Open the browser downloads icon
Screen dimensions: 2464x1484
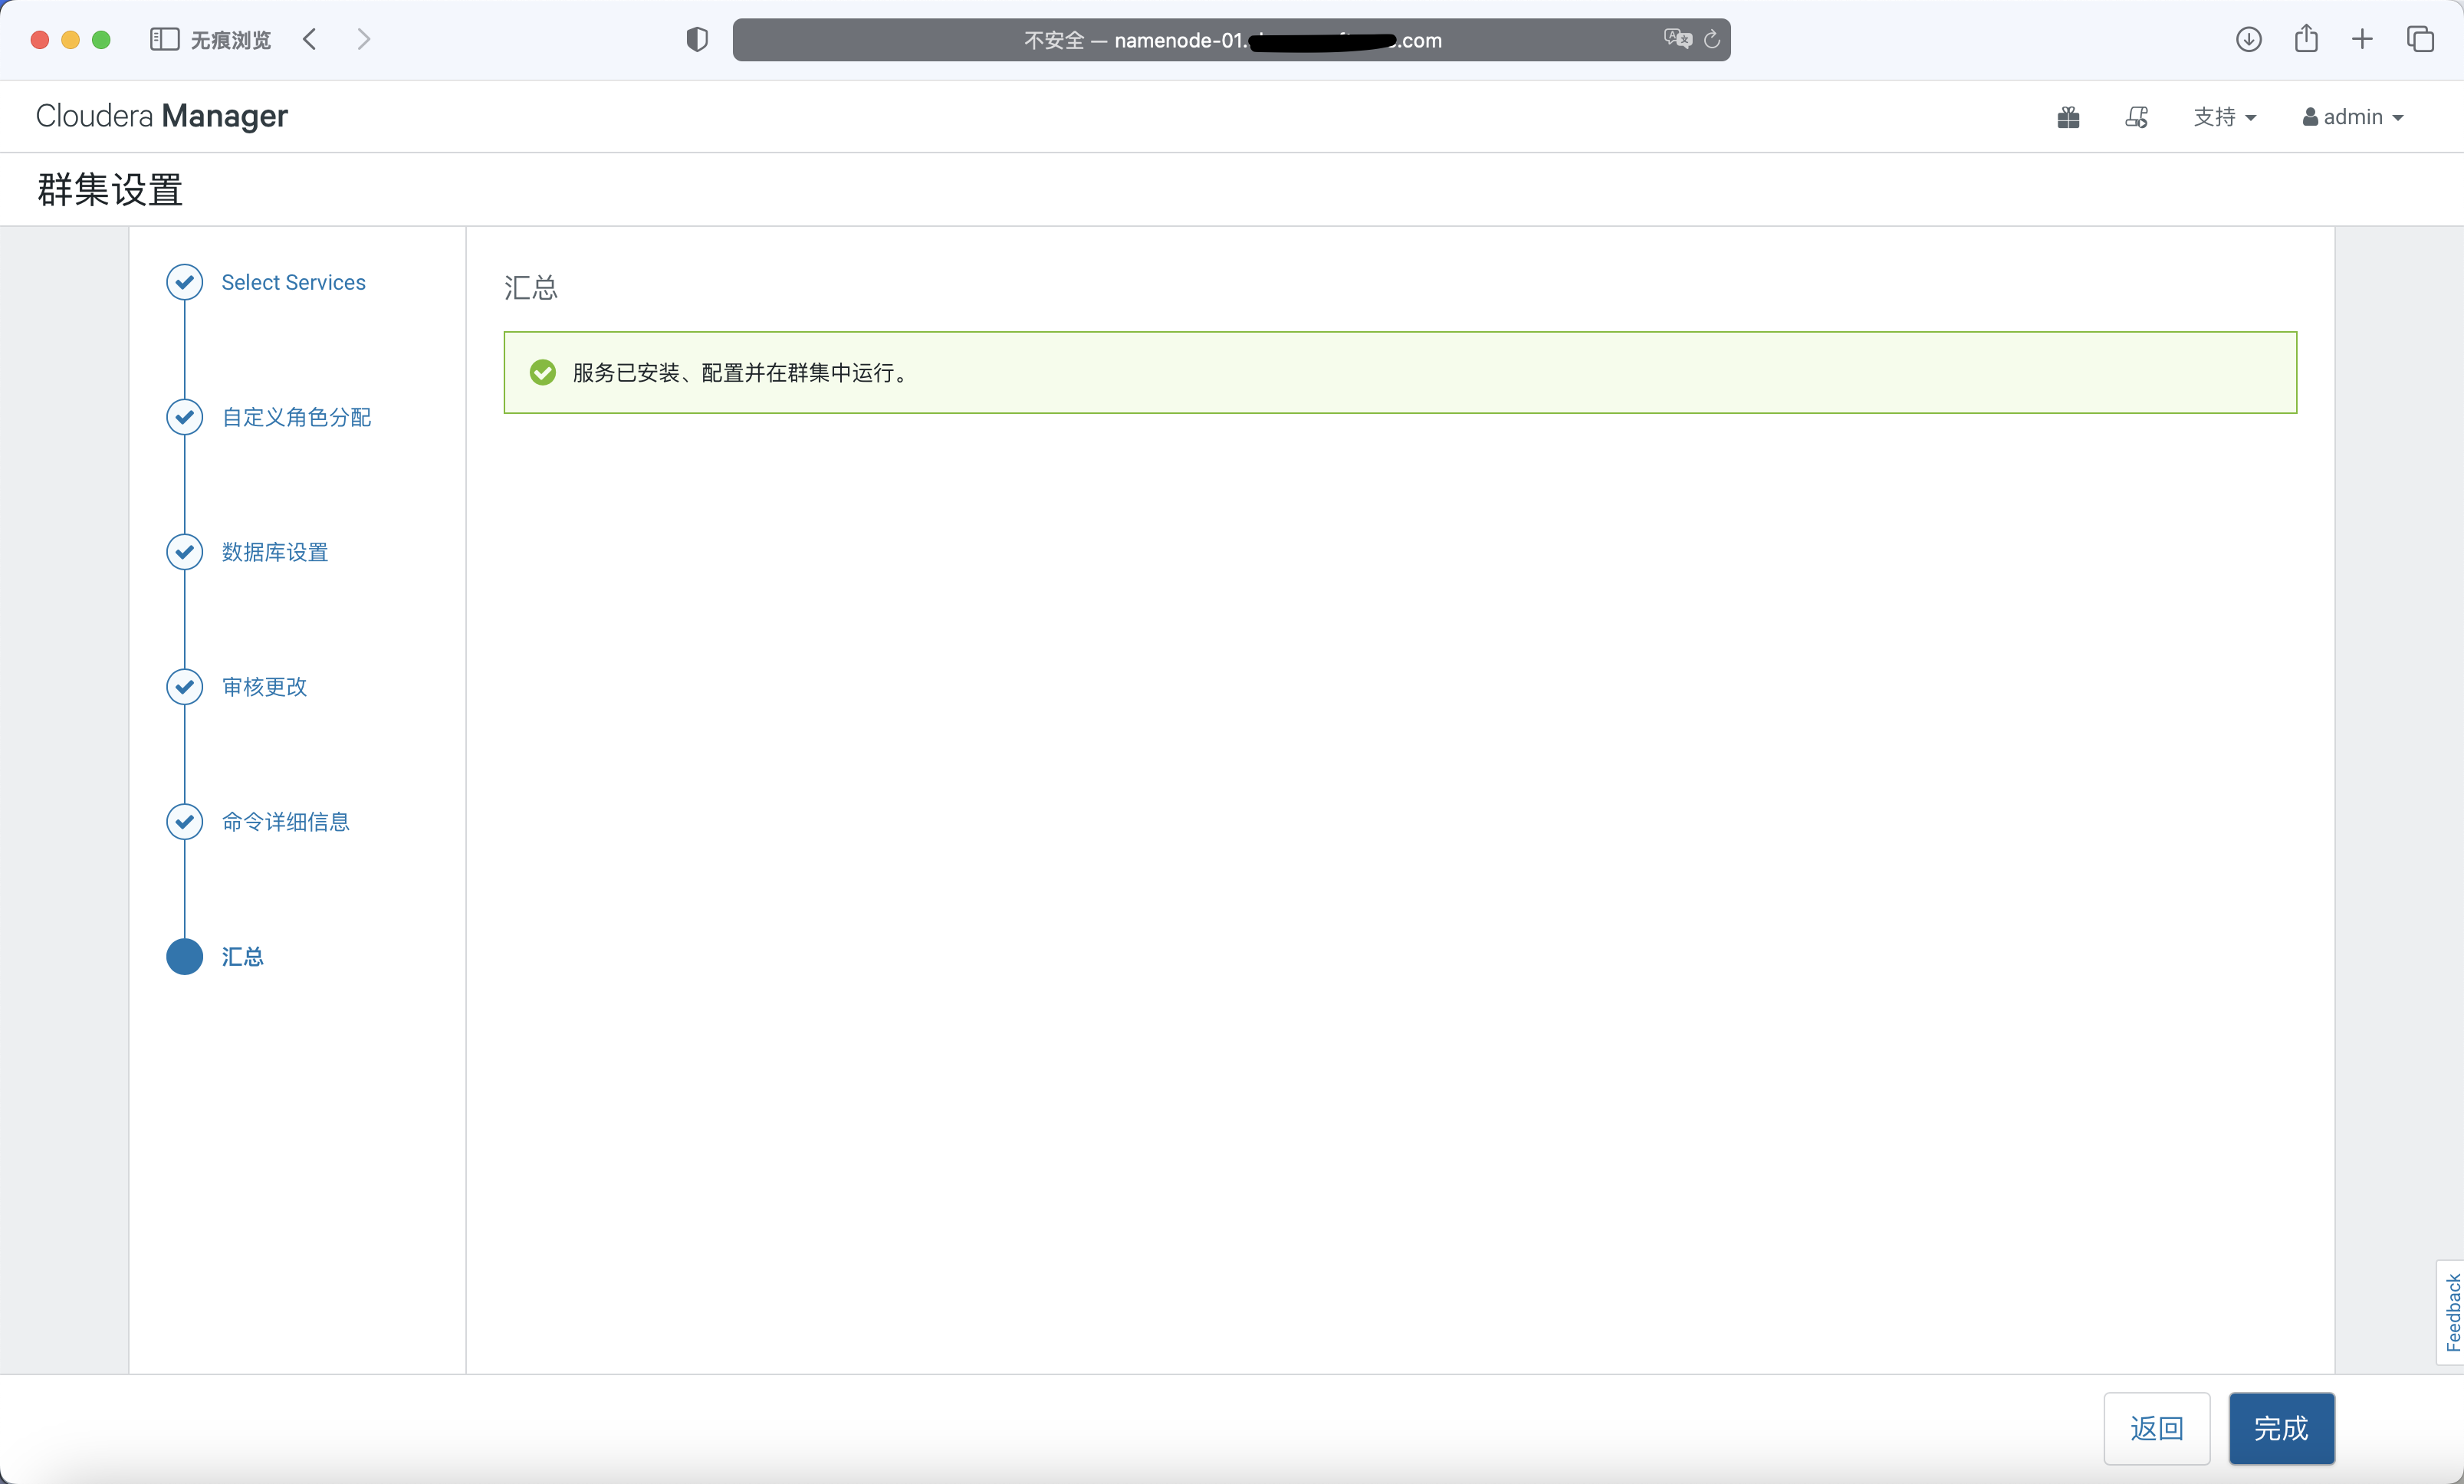point(2248,39)
